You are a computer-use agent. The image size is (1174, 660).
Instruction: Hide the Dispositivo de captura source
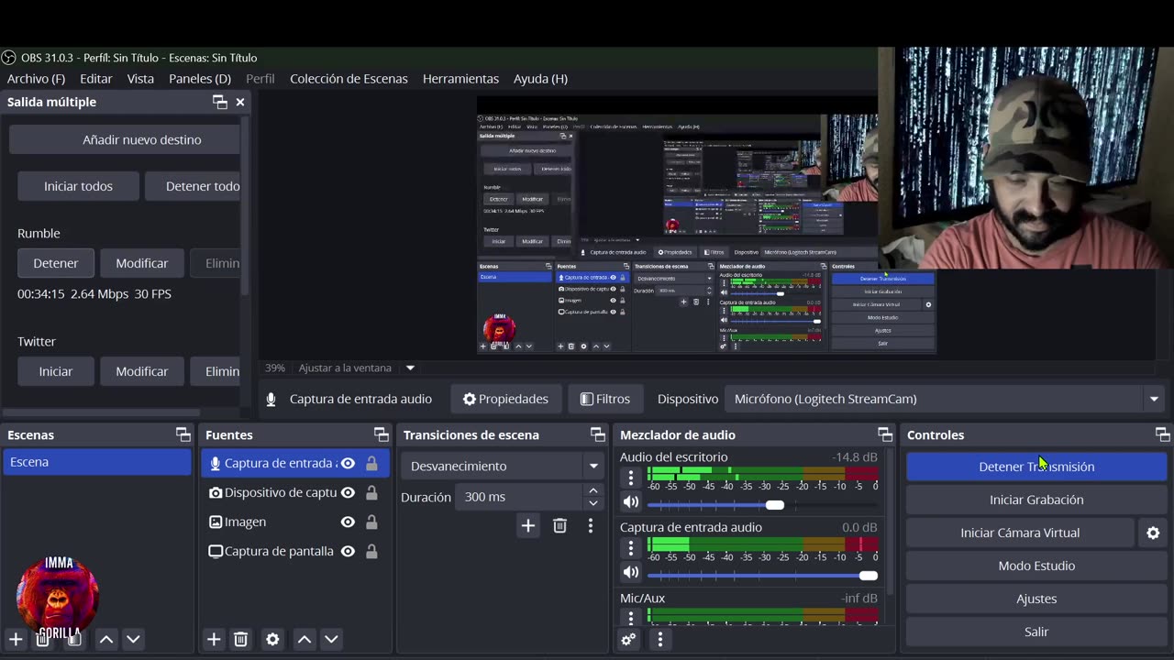pyautogui.click(x=348, y=492)
